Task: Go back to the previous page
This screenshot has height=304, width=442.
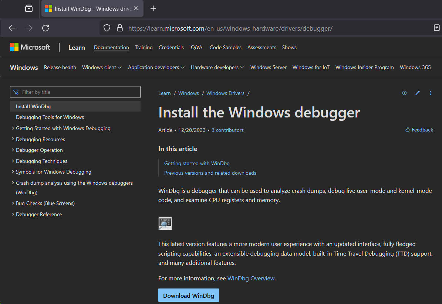Action: click(x=12, y=28)
